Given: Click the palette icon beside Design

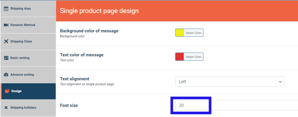Looking at the screenshot, I should (x=7, y=91).
